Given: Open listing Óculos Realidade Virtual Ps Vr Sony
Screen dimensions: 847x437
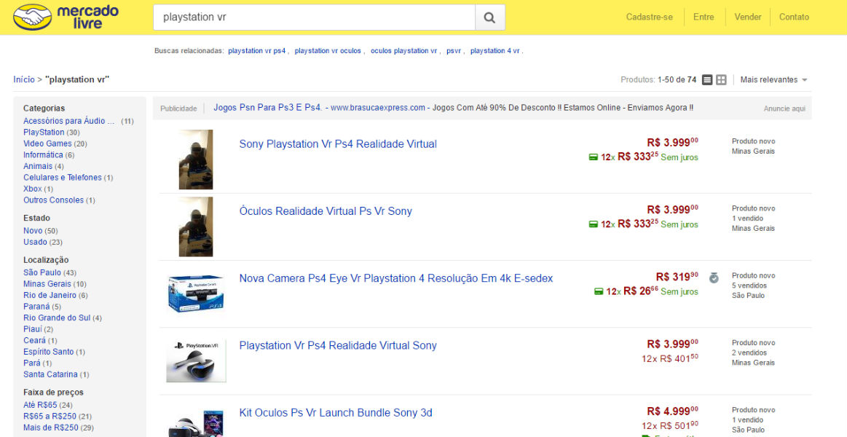Looking at the screenshot, I should pos(326,211).
